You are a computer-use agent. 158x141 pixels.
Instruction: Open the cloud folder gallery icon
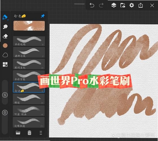[123, 5]
